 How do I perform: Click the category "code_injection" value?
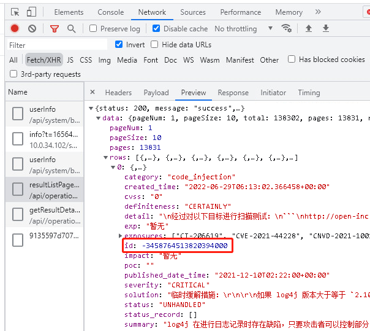pyautogui.click(x=202, y=177)
